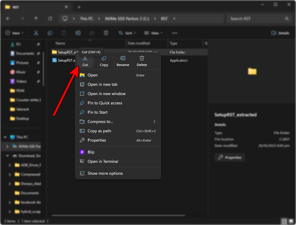The height and width of the screenshot is (225, 296).
Task: Toggle the Details pane
Action: click(x=280, y=33)
